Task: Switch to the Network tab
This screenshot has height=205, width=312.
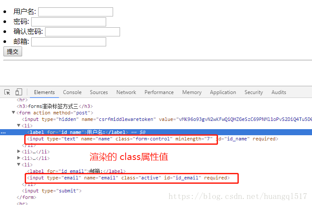Action: coord(126,92)
